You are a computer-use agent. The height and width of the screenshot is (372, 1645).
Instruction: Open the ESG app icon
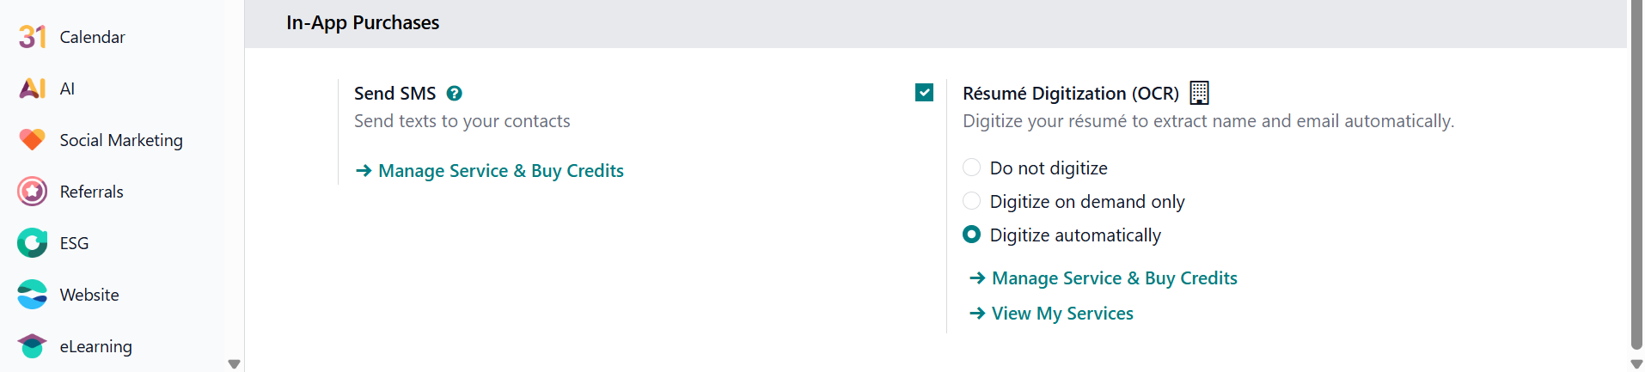pyautogui.click(x=32, y=243)
